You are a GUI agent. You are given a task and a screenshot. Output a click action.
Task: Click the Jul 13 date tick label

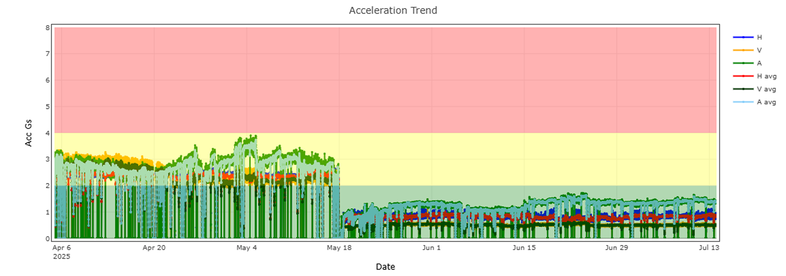pyautogui.click(x=709, y=248)
